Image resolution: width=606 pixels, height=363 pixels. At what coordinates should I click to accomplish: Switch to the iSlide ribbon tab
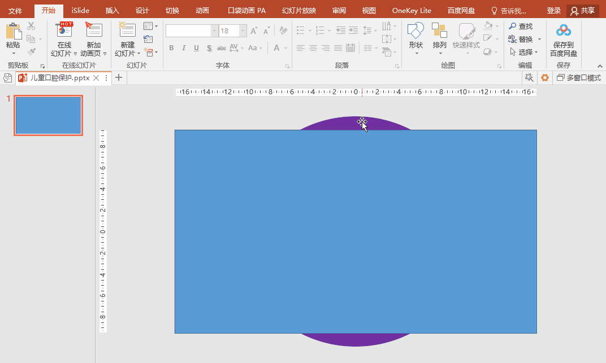[80, 11]
